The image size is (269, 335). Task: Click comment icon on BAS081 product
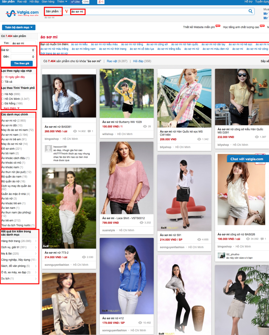[x=89, y=131]
